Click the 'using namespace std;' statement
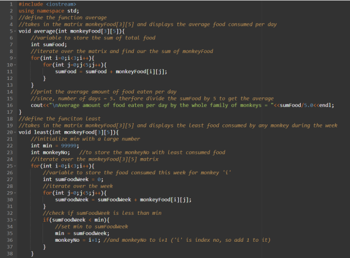 [49, 11]
